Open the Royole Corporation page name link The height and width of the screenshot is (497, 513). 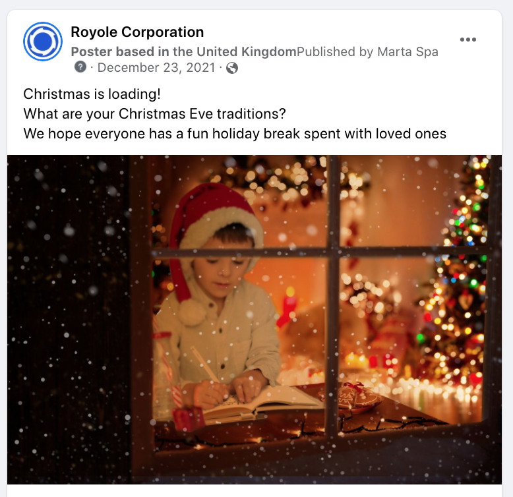137,32
